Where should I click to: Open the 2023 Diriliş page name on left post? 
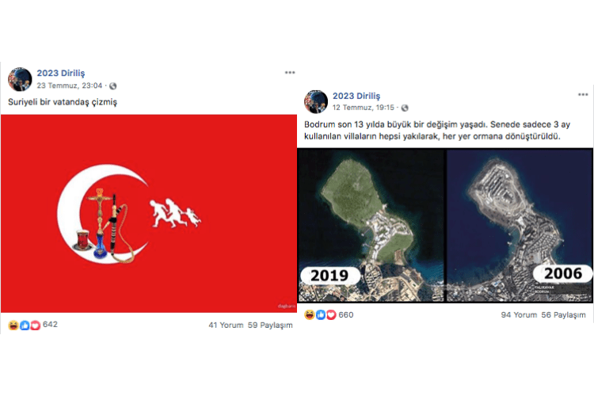[61, 73]
